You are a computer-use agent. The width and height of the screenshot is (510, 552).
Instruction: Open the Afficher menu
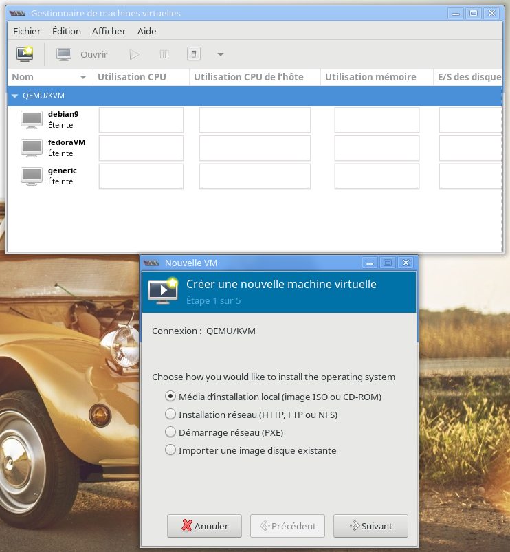pyautogui.click(x=109, y=31)
